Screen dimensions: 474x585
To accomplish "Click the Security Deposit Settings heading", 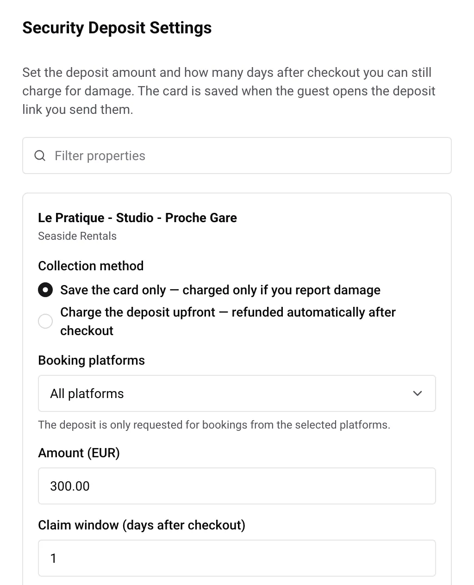I will point(117,28).
